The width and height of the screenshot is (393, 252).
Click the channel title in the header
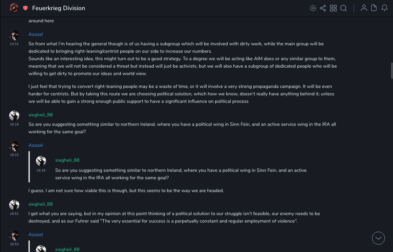tap(59, 8)
